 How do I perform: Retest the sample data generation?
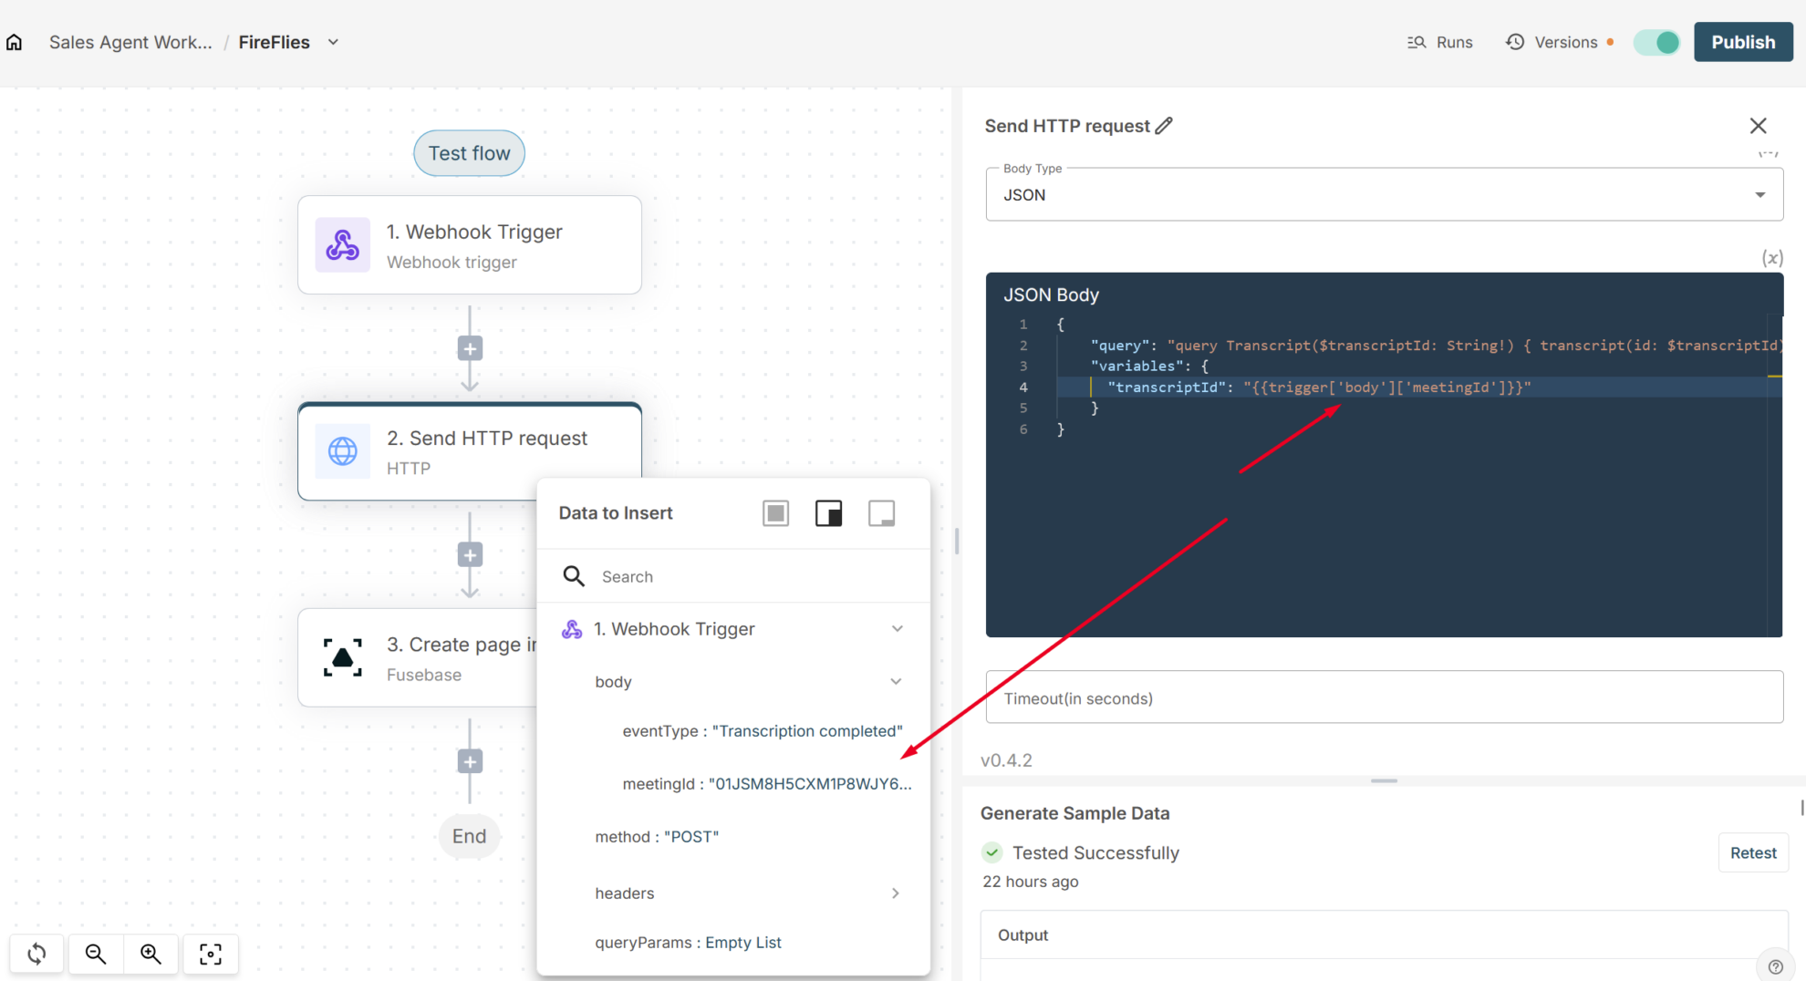pyautogui.click(x=1752, y=852)
